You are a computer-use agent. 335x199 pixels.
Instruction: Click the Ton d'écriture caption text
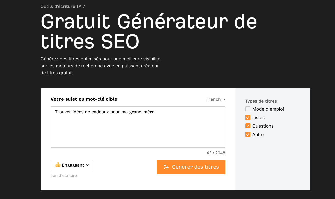click(64, 175)
